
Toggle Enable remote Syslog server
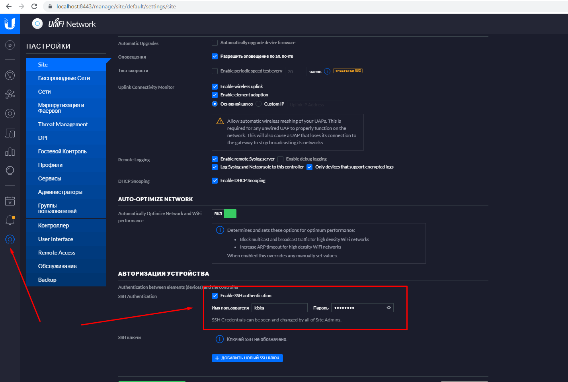(x=215, y=159)
